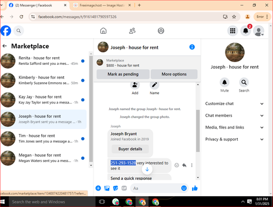Click More options button
This screenshot has height=207, width=273.
tap(174, 74)
